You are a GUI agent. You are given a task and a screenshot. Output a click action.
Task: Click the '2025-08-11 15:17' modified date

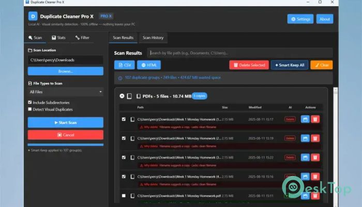(261, 120)
